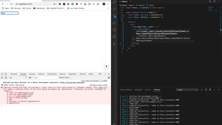Click the lightning bolt Next.js indicator

pyautogui.click(x=106, y=66)
